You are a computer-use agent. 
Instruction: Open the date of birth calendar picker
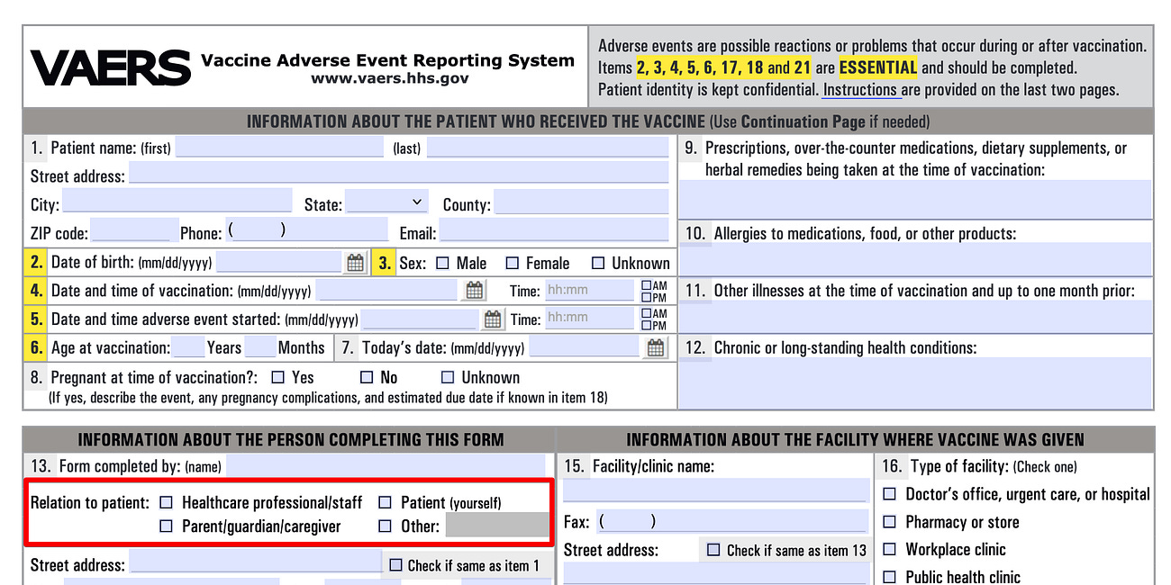[356, 263]
